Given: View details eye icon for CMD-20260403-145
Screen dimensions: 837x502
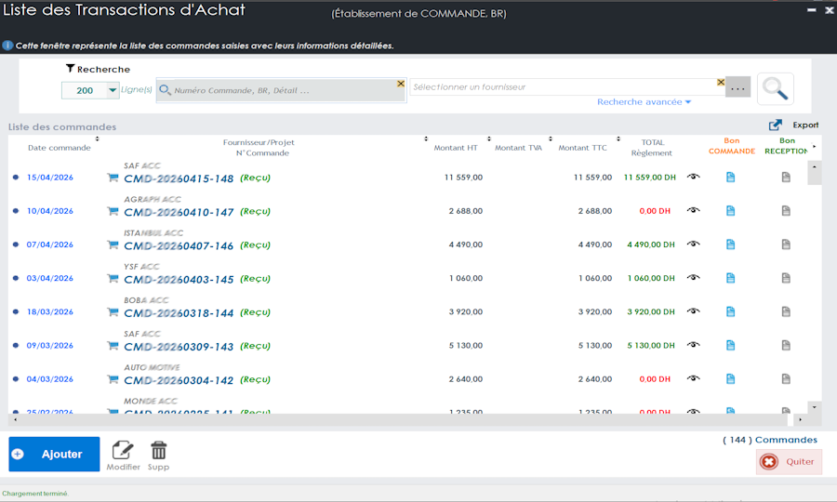Looking at the screenshot, I should pos(694,277).
